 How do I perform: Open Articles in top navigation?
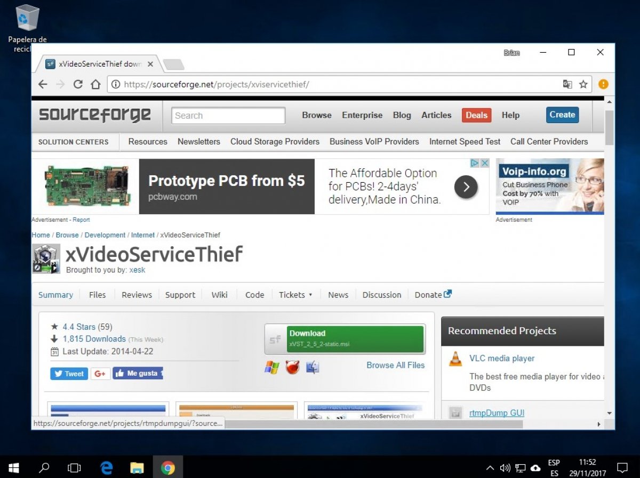[436, 115]
